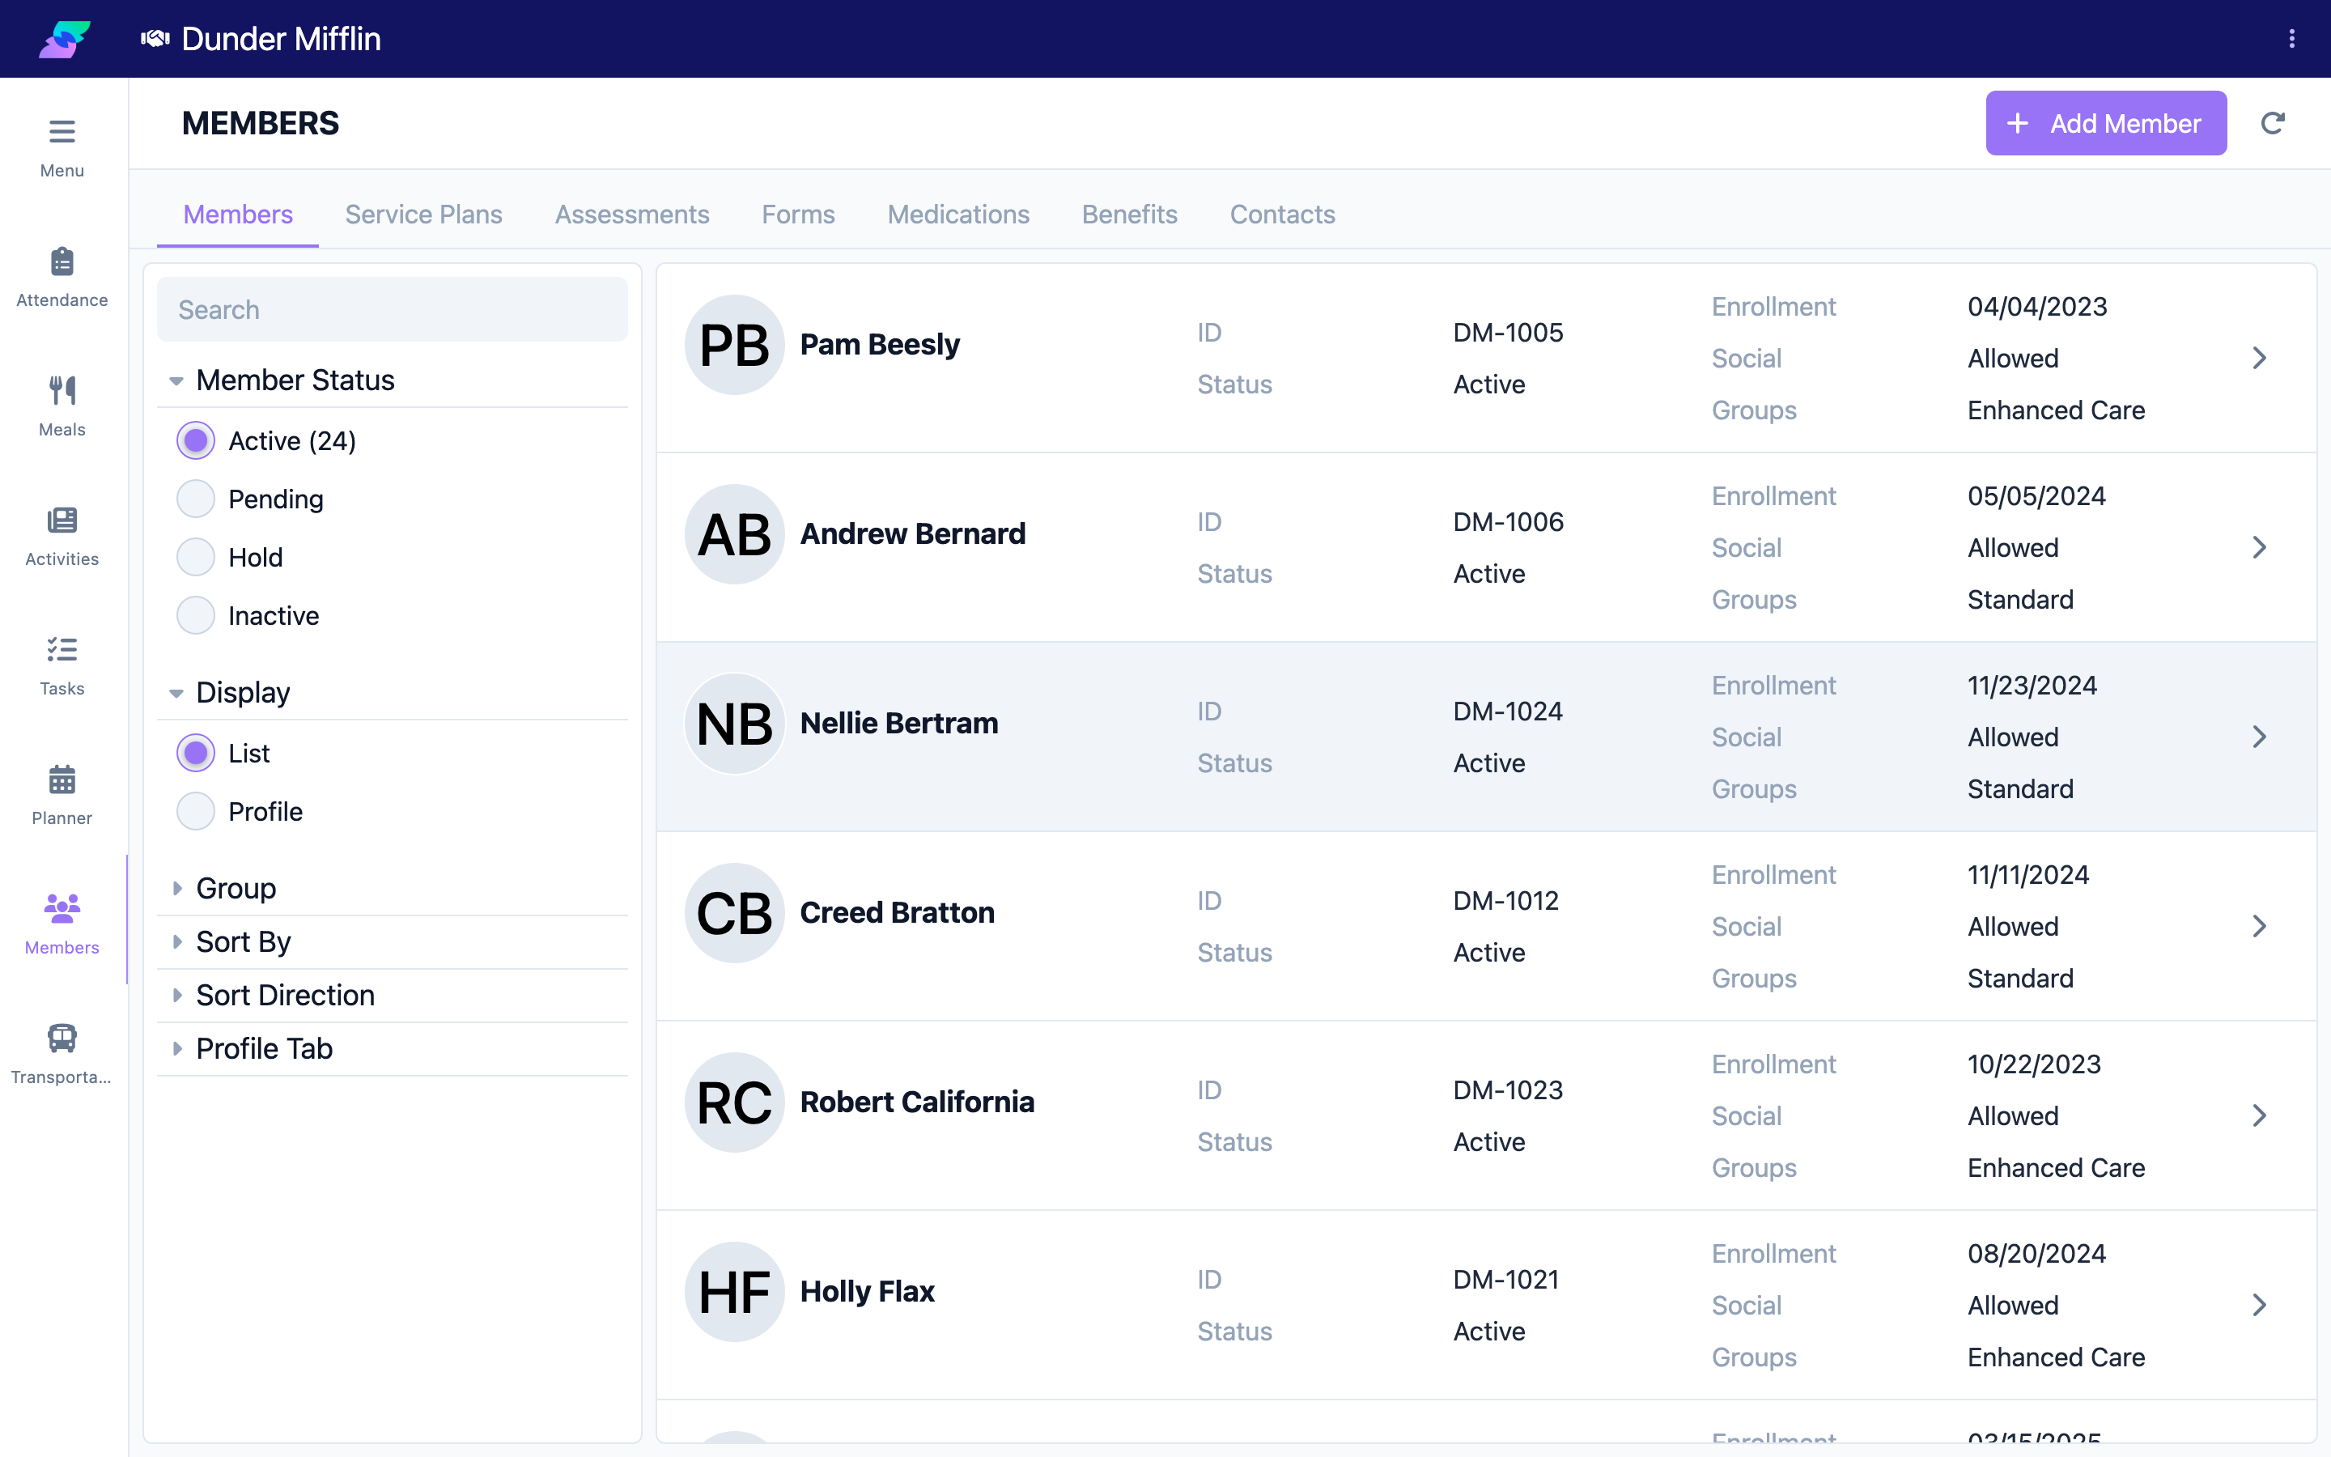Open the Planner calendar icon
The width and height of the screenshot is (2331, 1457).
(62, 779)
